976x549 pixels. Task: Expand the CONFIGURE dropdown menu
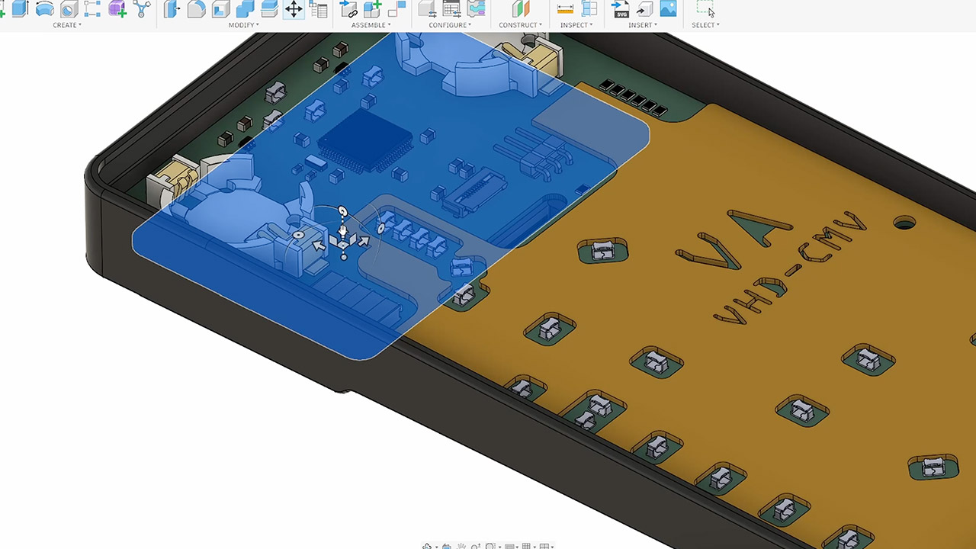pyautogui.click(x=450, y=25)
